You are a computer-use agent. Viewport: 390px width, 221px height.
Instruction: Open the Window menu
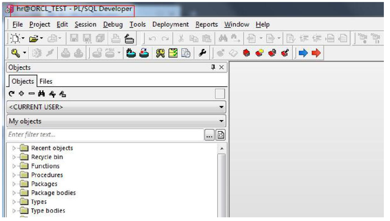236,24
